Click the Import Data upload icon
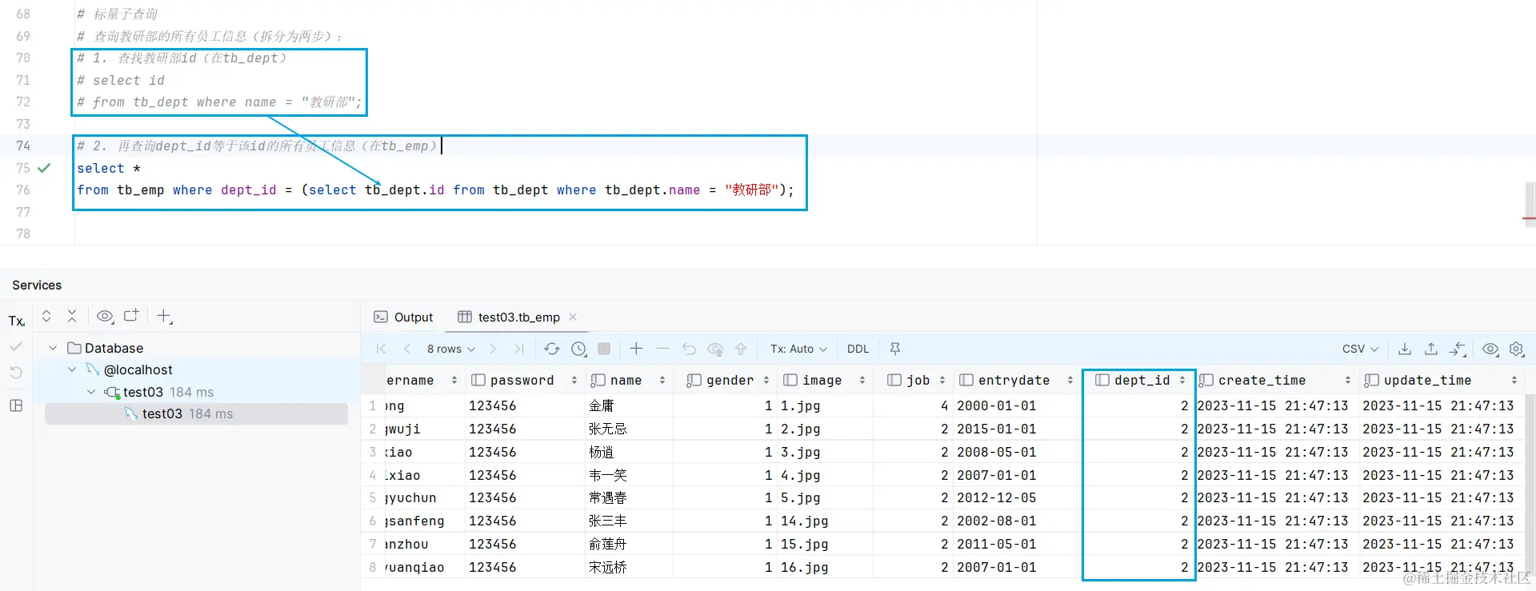 pyautogui.click(x=1431, y=349)
